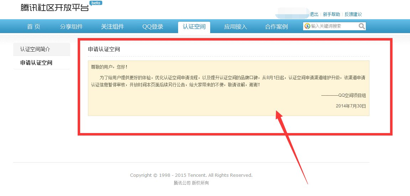
Task: Switch to the QQ登录 tab
Action: (153, 26)
